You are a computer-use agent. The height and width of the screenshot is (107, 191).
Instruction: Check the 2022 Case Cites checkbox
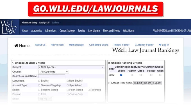pos(160,75)
